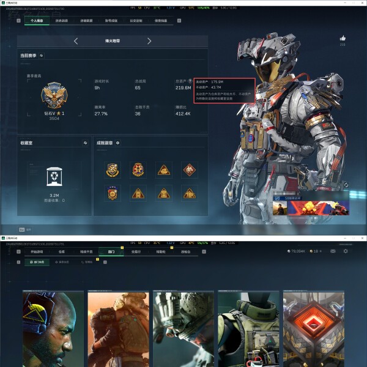Minimize the upper game window
Image resolution: width=367 pixels, height=367 pixels.
(345, 2)
